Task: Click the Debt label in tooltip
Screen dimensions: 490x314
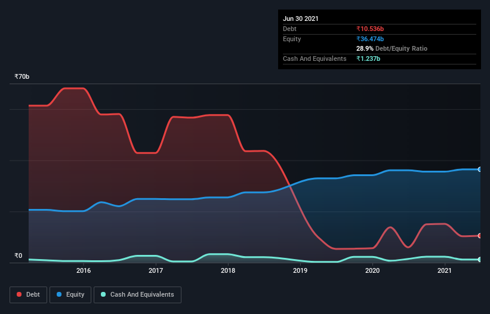Action: coord(289,29)
